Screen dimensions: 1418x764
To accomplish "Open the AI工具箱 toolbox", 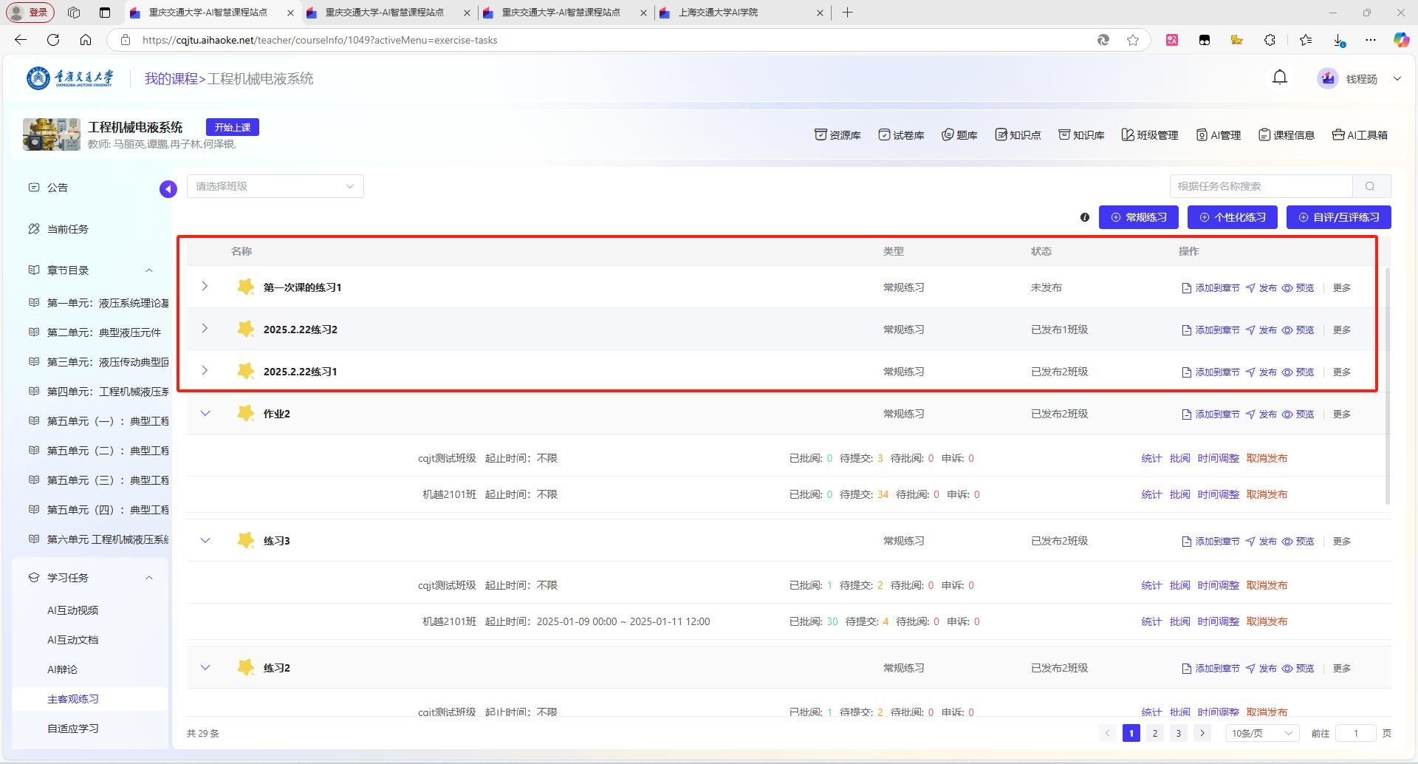I will (x=1360, y=134).
